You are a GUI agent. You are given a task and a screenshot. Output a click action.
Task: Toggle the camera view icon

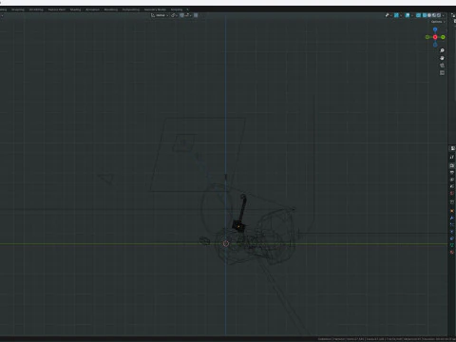coord(442,66)
